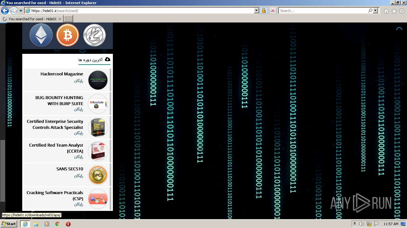Click the Bitcoin coin icon
The image size is (407, 228).
[67, 35]
